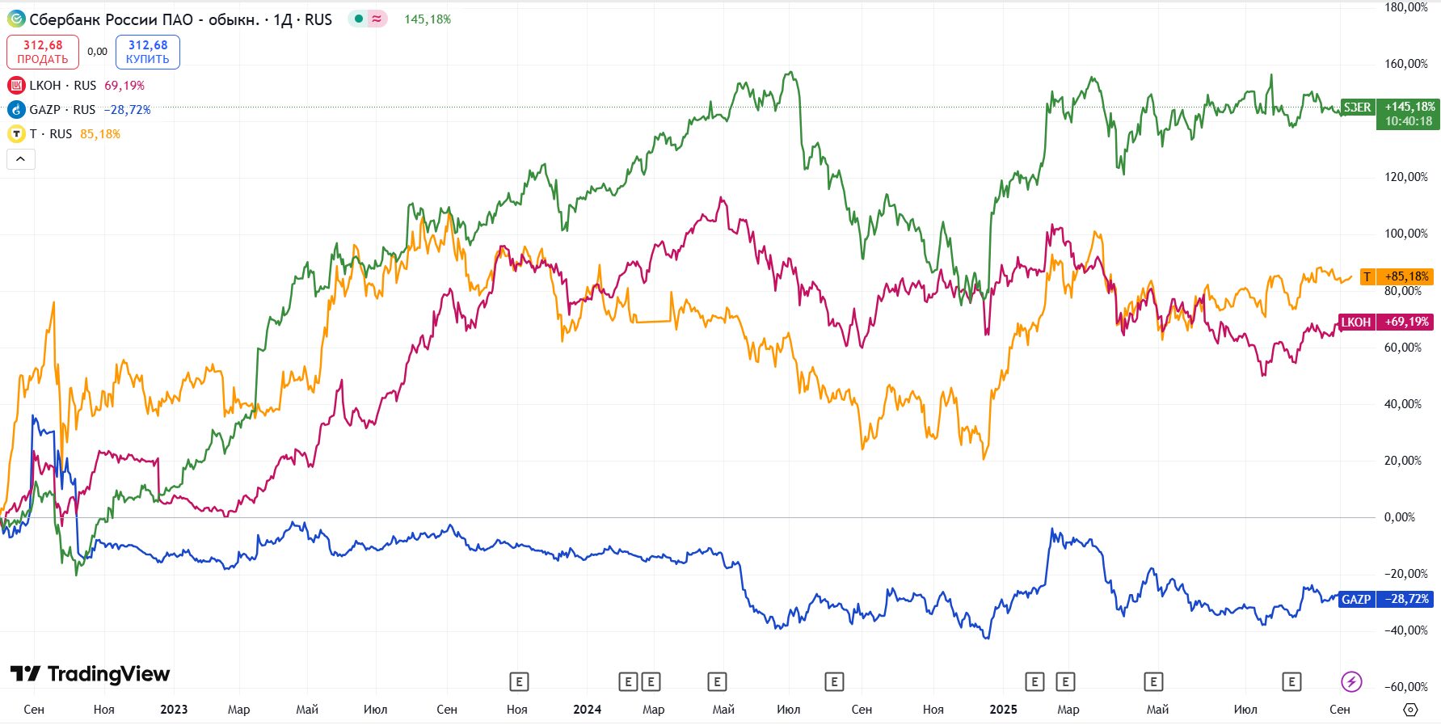1441x725 pixels.
Task: Collapse the comparison symbols legend
Action: click(x=20, y=159)
